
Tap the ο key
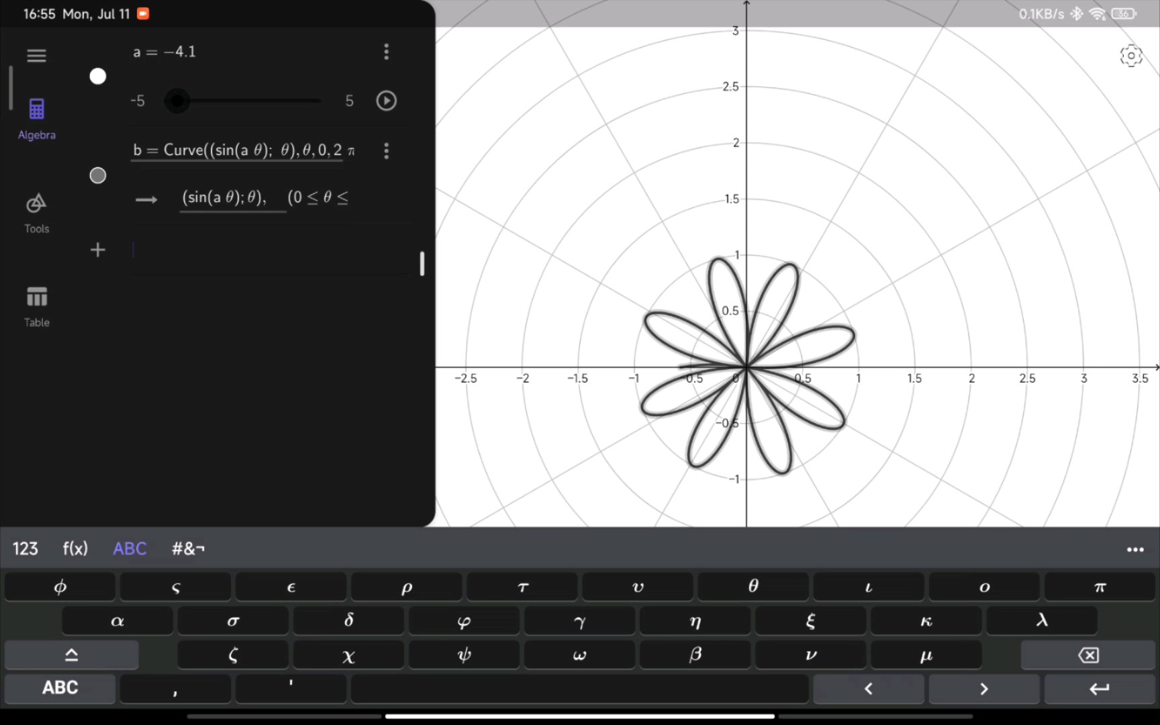point(984,587)
